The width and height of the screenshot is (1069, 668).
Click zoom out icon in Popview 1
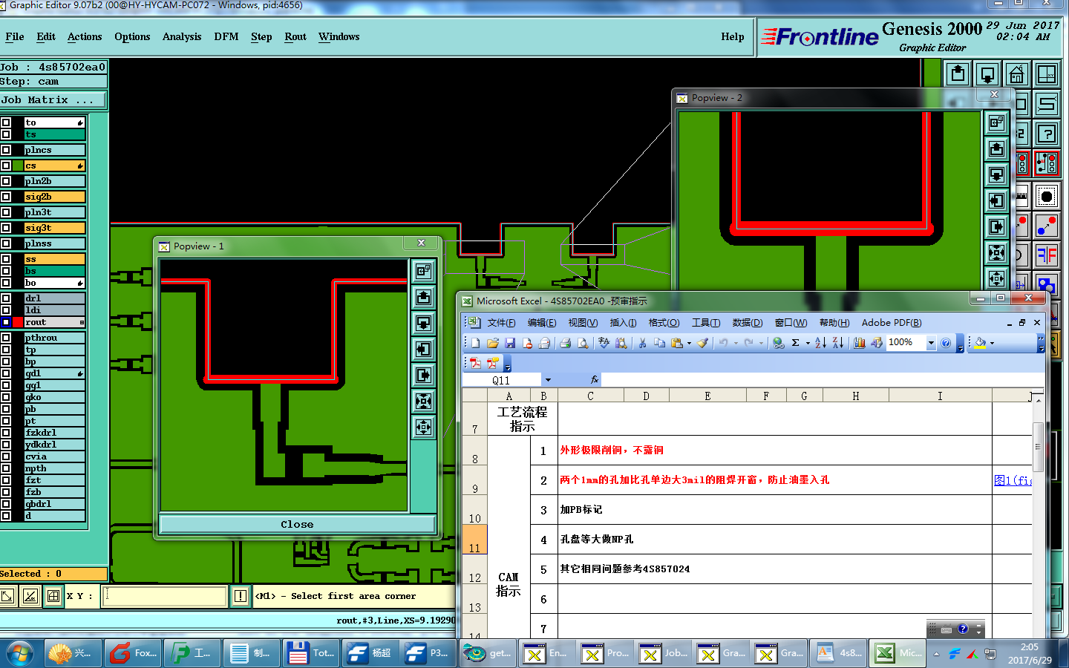pos(423,428)
